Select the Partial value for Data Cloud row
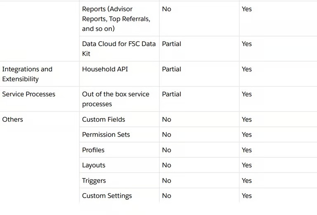 tap(171, 44)
